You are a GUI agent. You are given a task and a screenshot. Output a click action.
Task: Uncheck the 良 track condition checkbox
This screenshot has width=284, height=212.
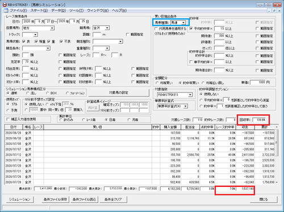coord(24,41)
